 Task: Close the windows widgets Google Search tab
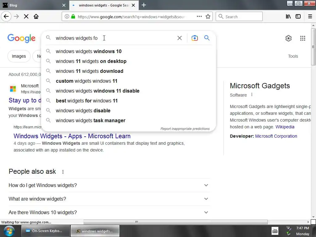coord(133,5)
